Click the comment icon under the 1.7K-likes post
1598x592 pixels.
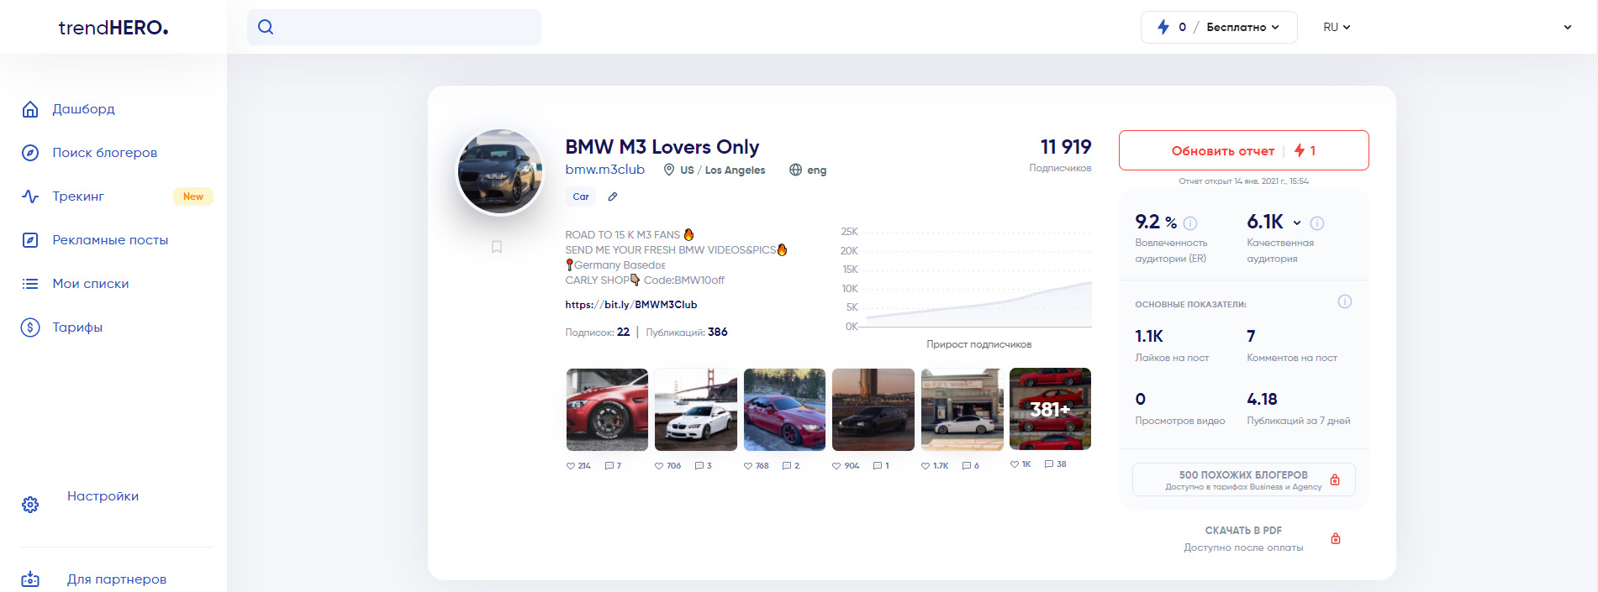click(x=967, y=466)
